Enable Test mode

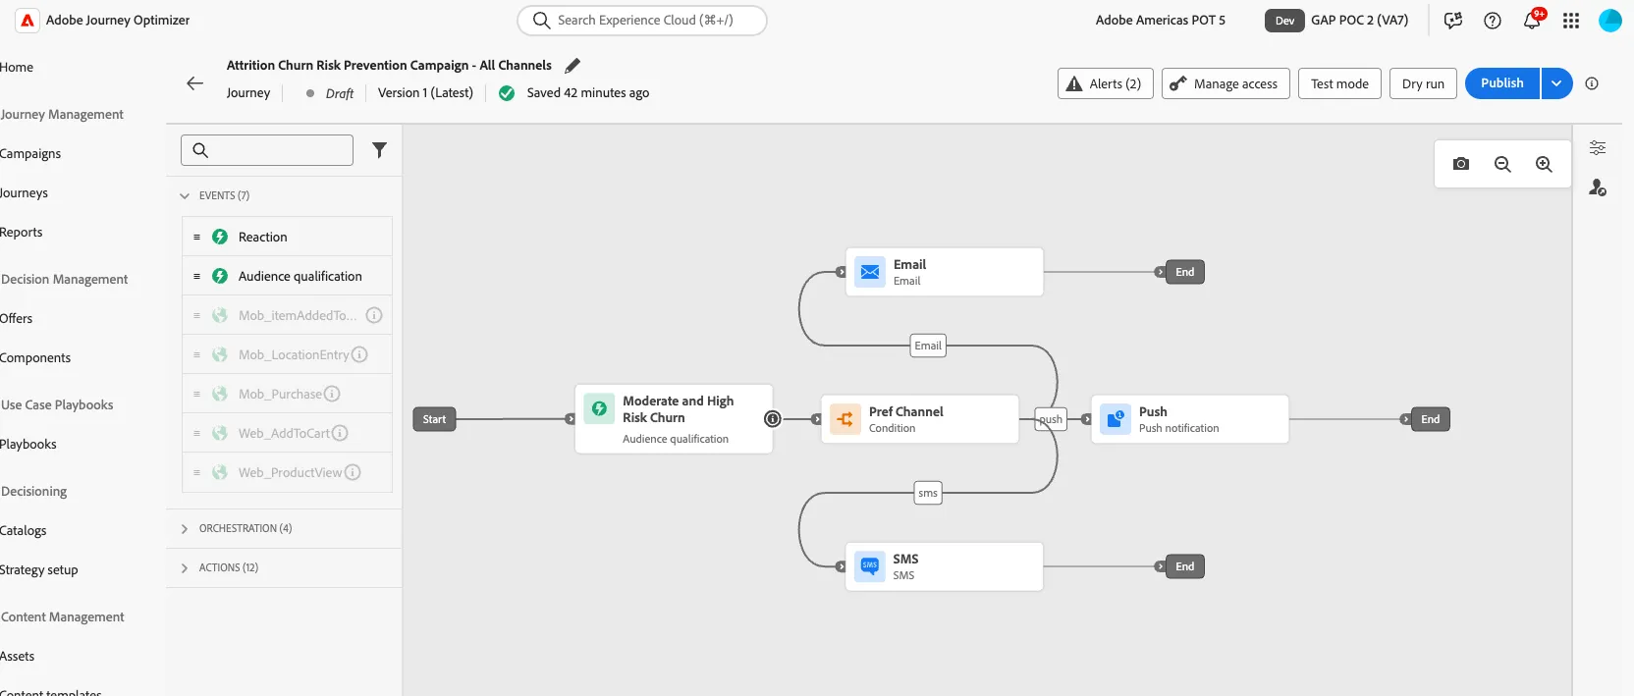click(x=1339, y=83)
